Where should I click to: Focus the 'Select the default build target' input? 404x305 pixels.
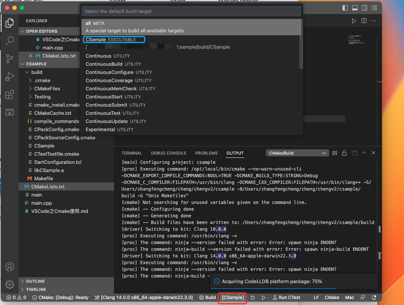point(191,11)
